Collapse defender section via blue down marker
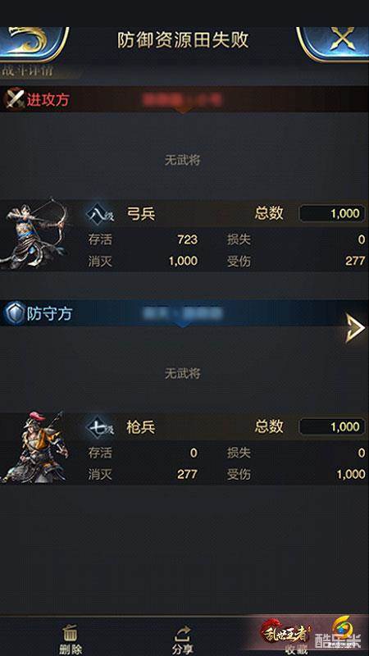Viewport: 369px width, 656px height. (x=182, y=324)
